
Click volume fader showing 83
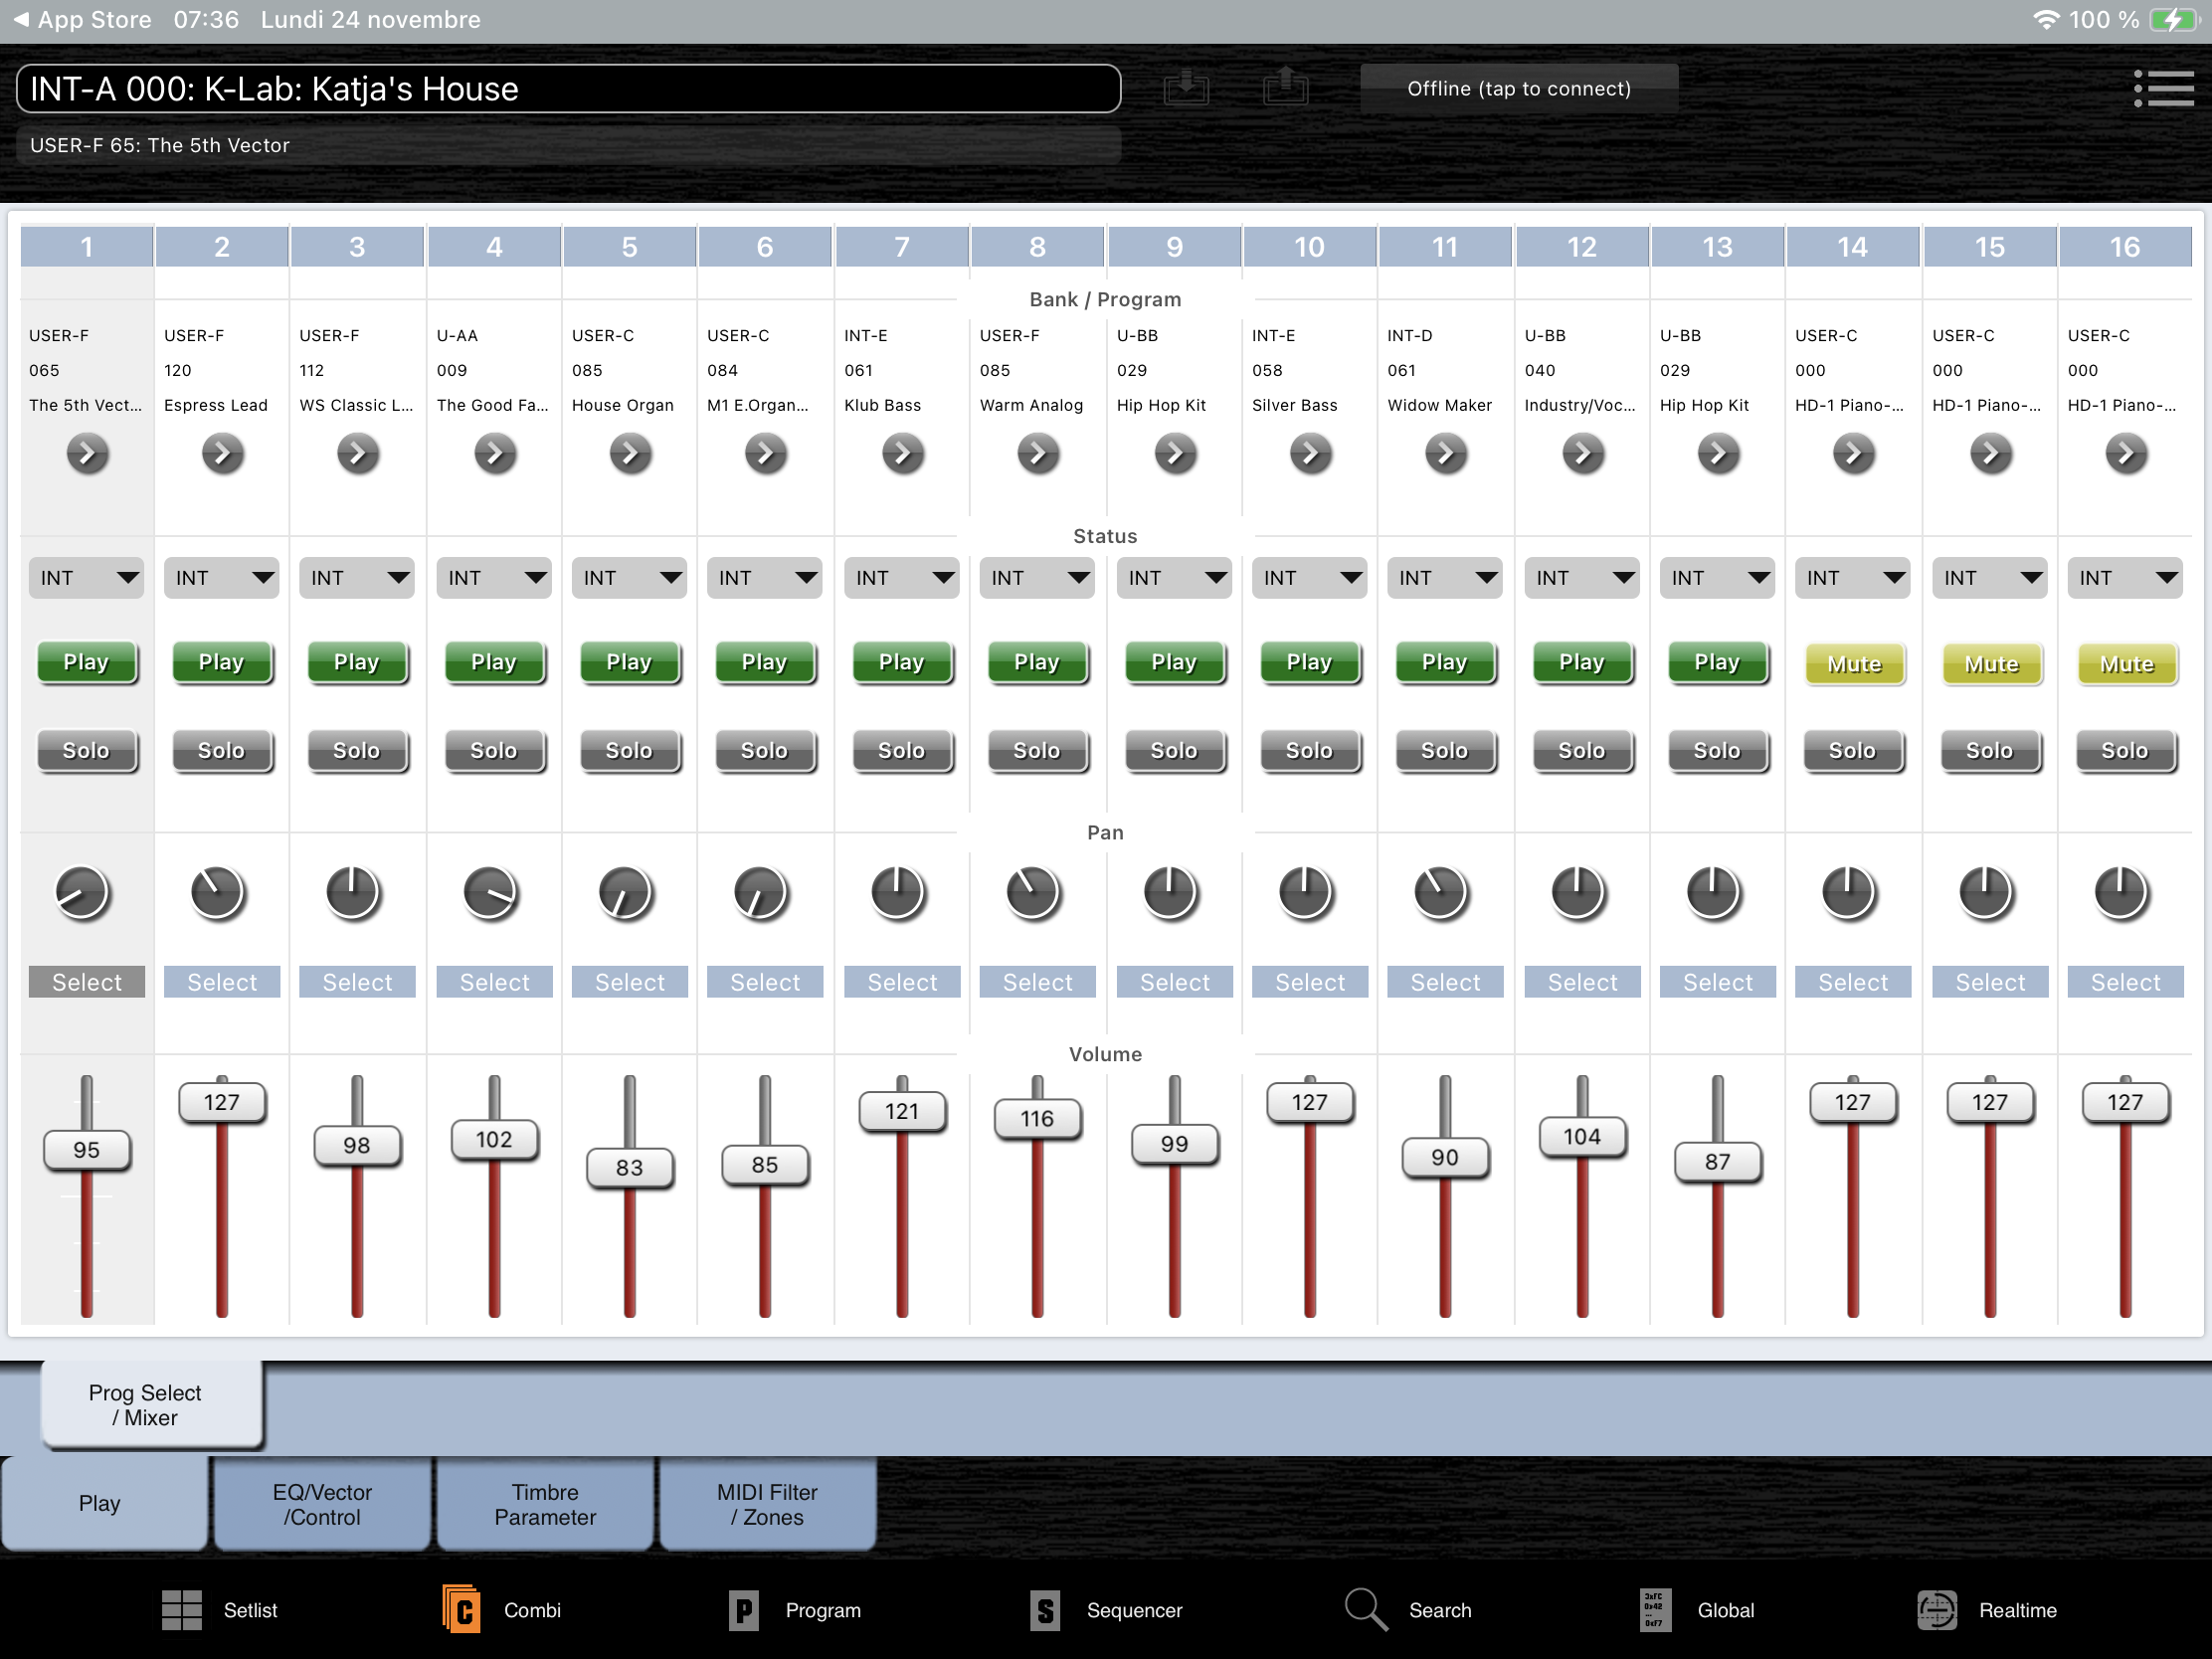point(629,1167)
